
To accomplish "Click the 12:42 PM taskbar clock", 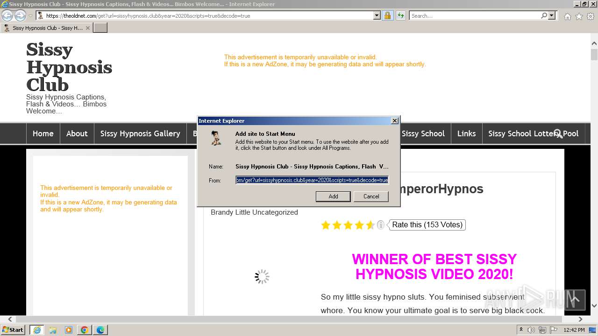I will pyautogui.click(x=574, y=330).
